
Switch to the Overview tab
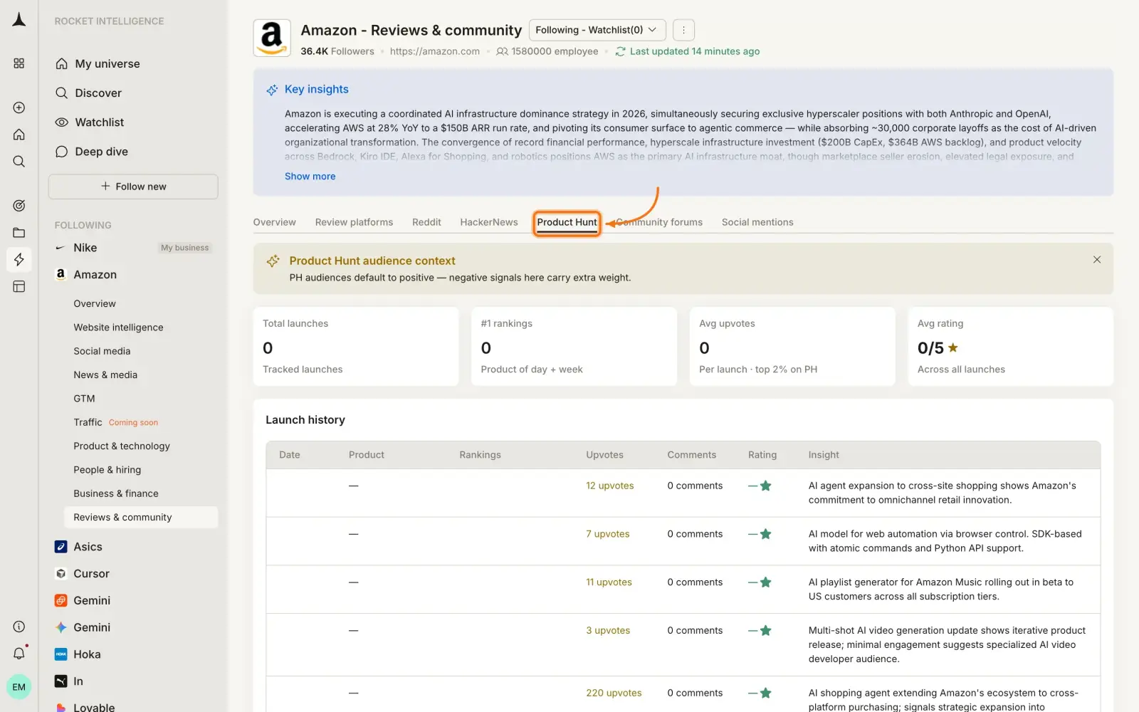point(275,222)
